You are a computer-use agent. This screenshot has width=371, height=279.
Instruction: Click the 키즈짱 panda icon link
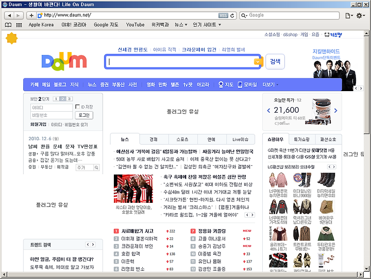tap(333, 35)
